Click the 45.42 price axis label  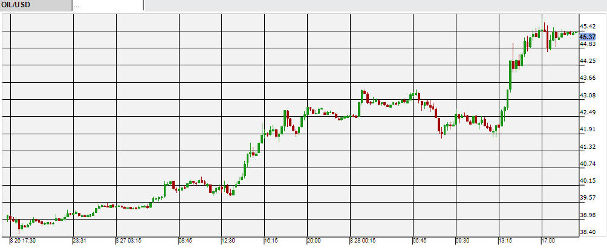(588, 27)
